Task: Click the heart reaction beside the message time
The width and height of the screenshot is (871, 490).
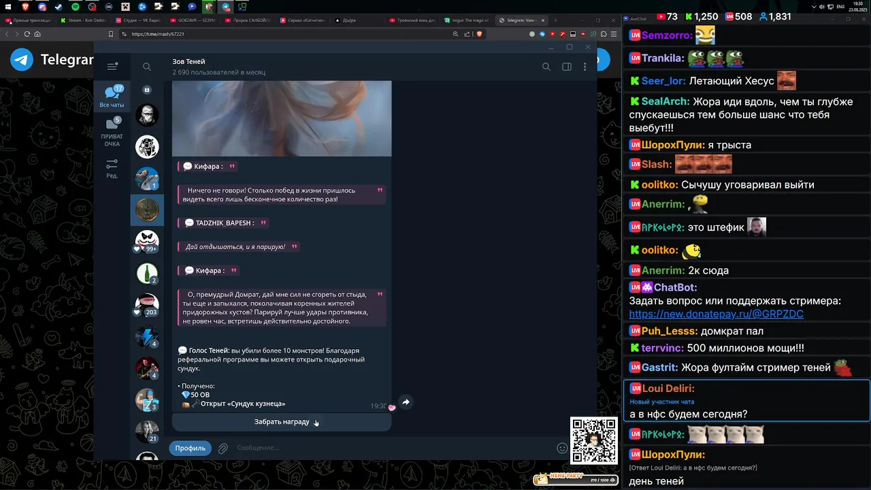Action: tap(392, 407)
